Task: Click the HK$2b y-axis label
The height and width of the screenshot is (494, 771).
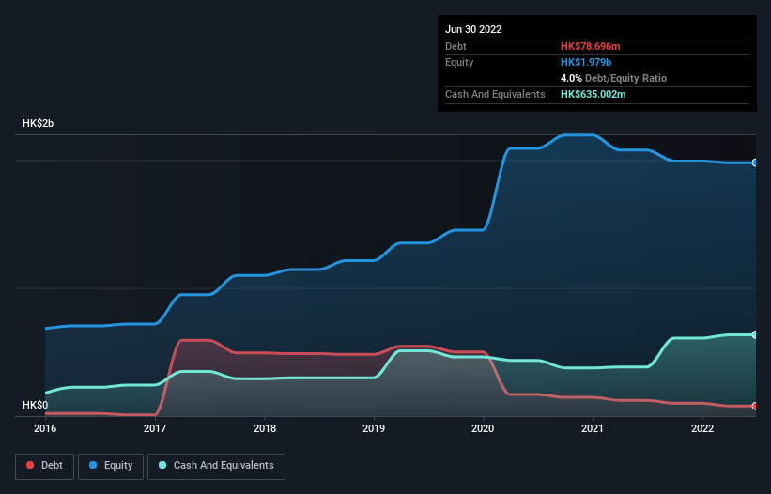Action: pos(38,123)
